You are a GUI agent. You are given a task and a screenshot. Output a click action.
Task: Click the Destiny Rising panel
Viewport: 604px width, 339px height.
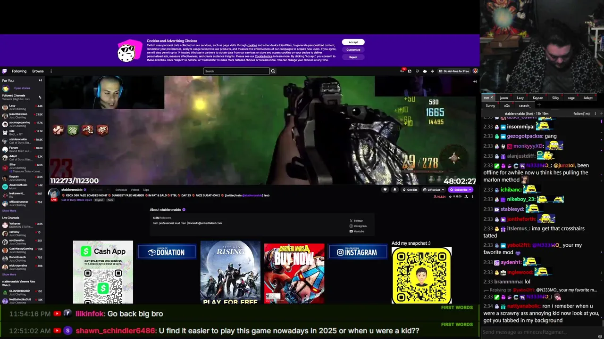(230, 272)
